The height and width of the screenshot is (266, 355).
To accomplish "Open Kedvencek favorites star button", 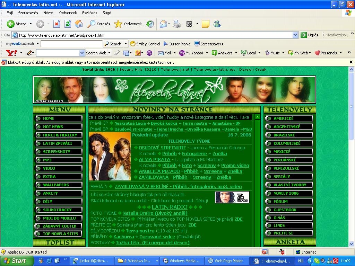I will (128, 24).
